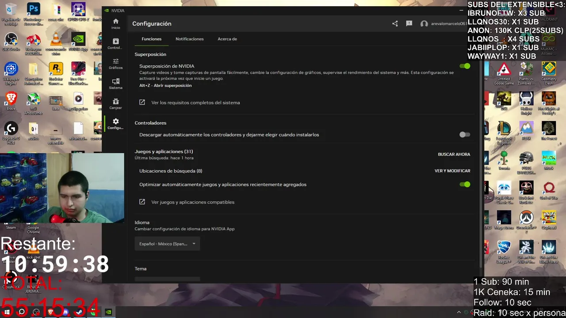Select the Untitled Goose Game desktop icon
This screenshot has width=566, height=318.
(x=504, y=73)
